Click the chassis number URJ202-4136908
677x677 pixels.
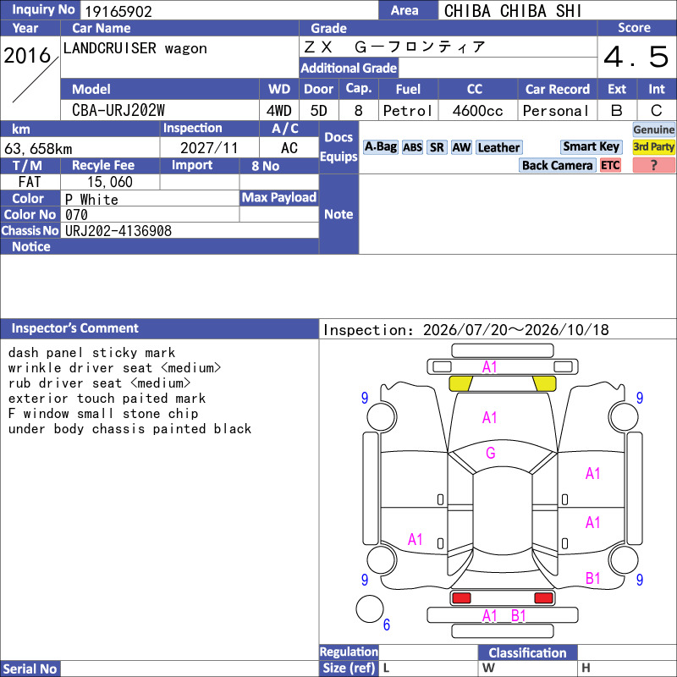pyautogui.click(x=118, y=231)
